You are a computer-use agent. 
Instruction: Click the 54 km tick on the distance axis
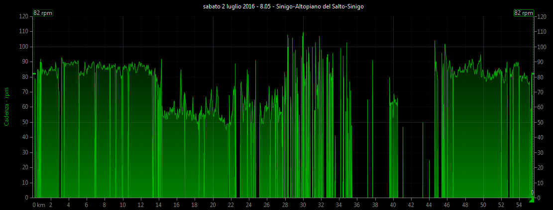(x=519, y=205)
